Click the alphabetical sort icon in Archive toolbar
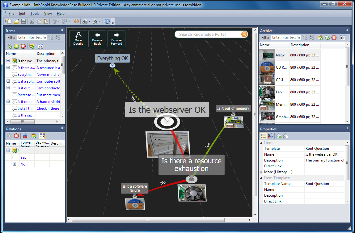Image resolution: width=355 pixels, height=233 pixels. pyautogui.click(x=312, y=38)
